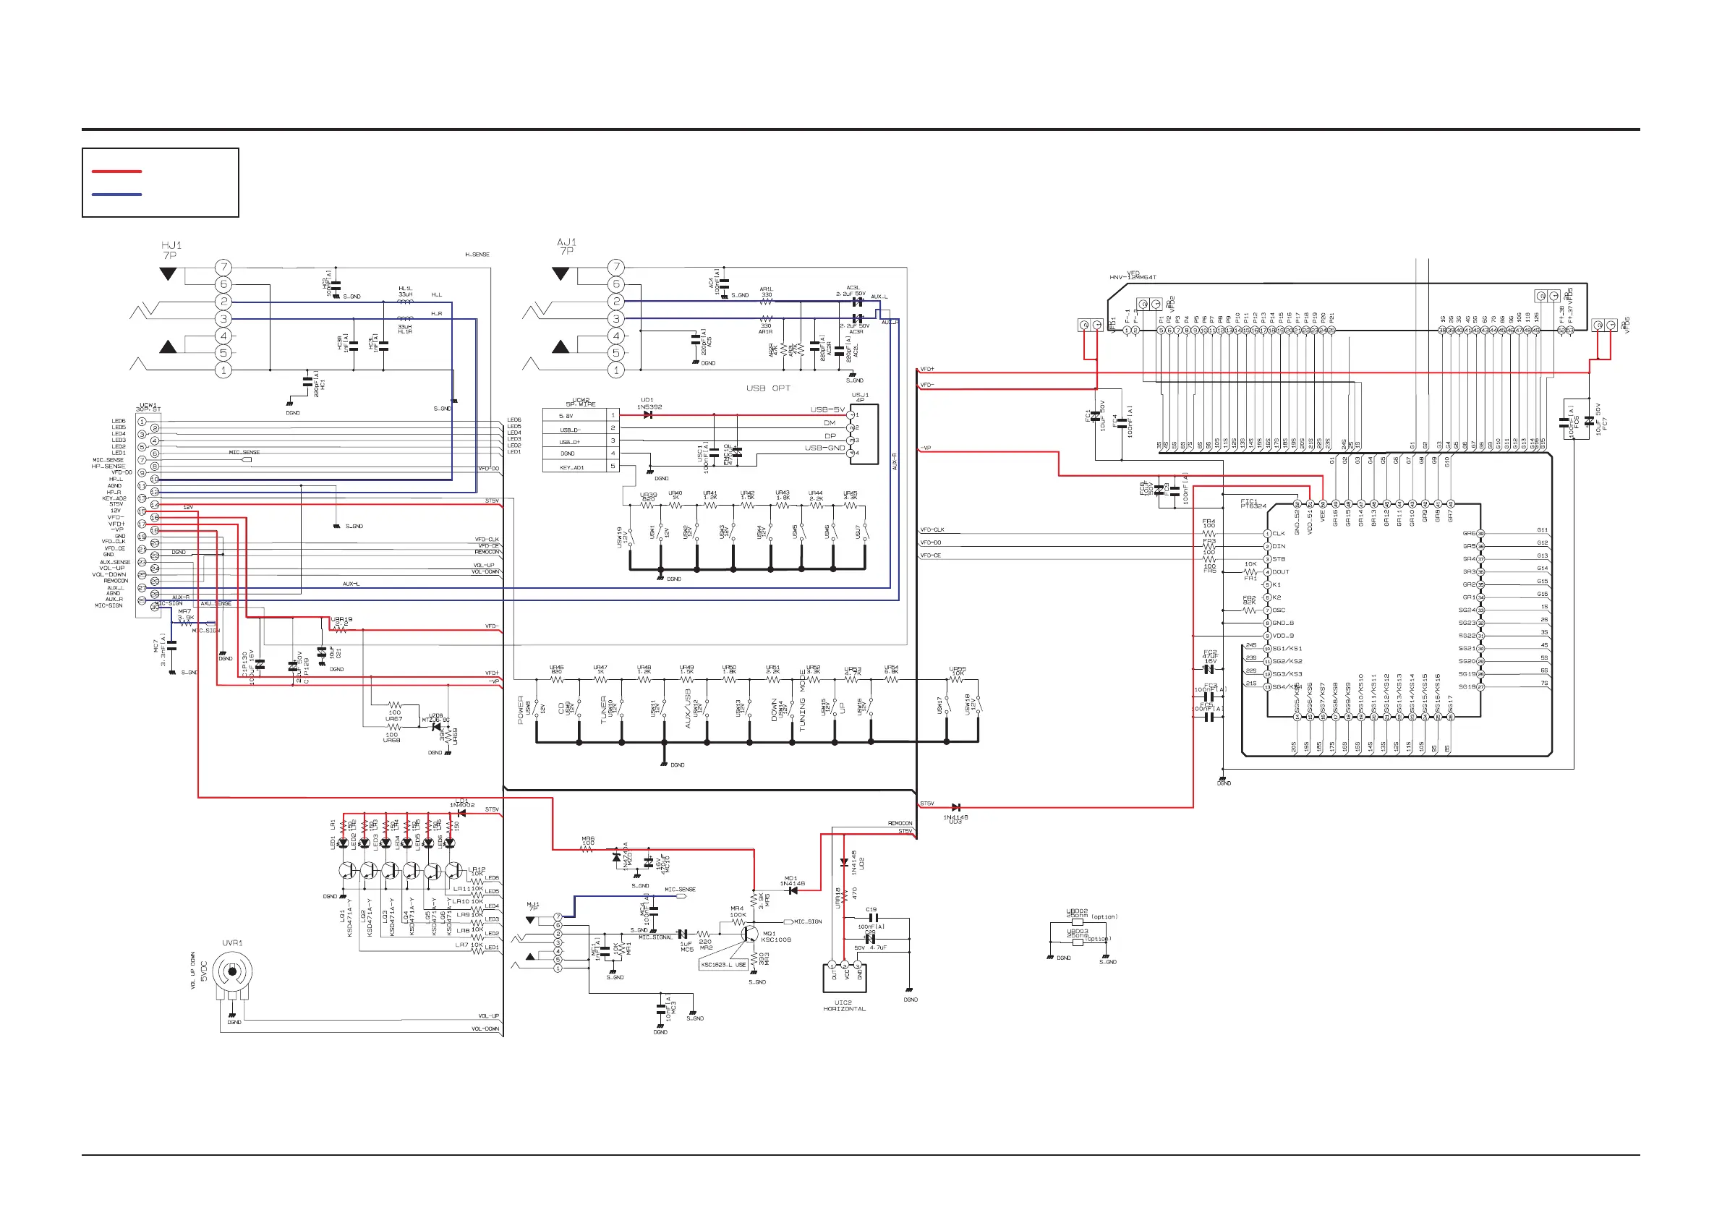This screenshot has height=1218, width=1722.
Task: Click pin 2 of the AJ1 aux jack
Action: (615, 302)
